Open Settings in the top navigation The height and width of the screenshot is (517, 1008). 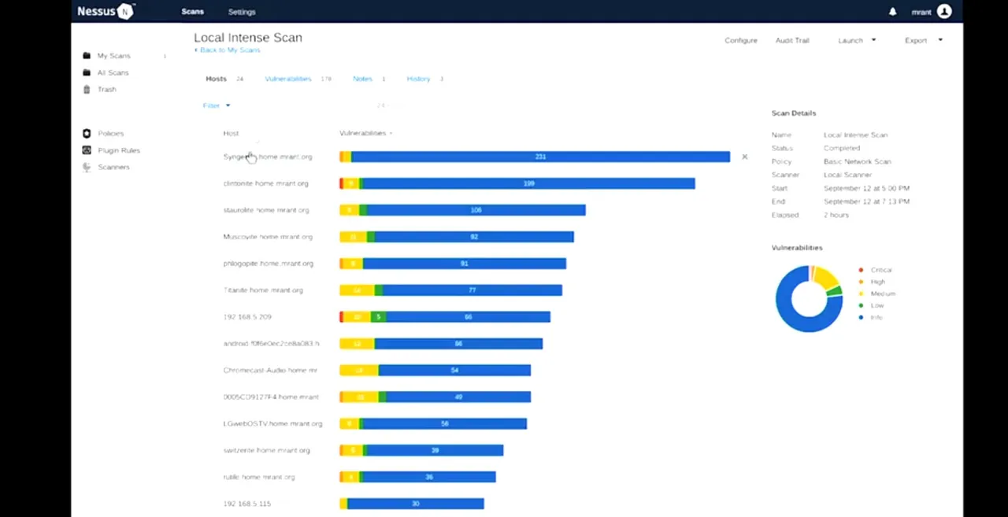(x=242, y=12)
